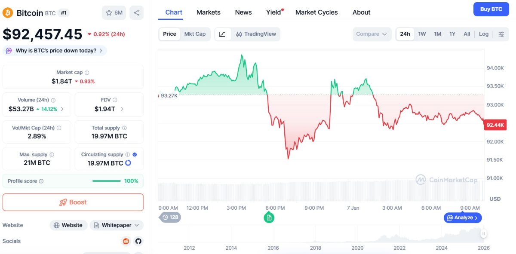This screenshot has width=516, height=254.
Task: Switch to TradingView chart mode
Action: pyautogui.click(x=256, y=34)
